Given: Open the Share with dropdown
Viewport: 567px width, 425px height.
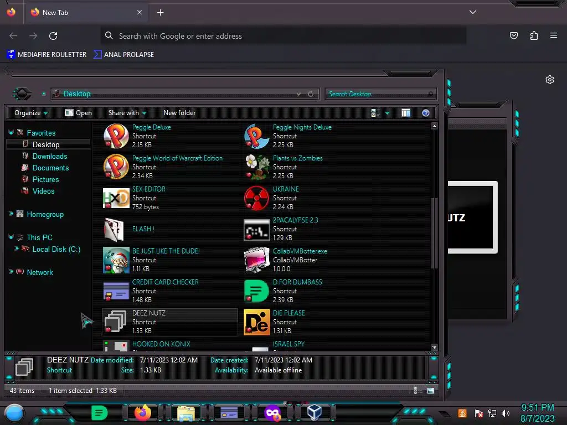Looking at the screenshot, I should point(127,113).
